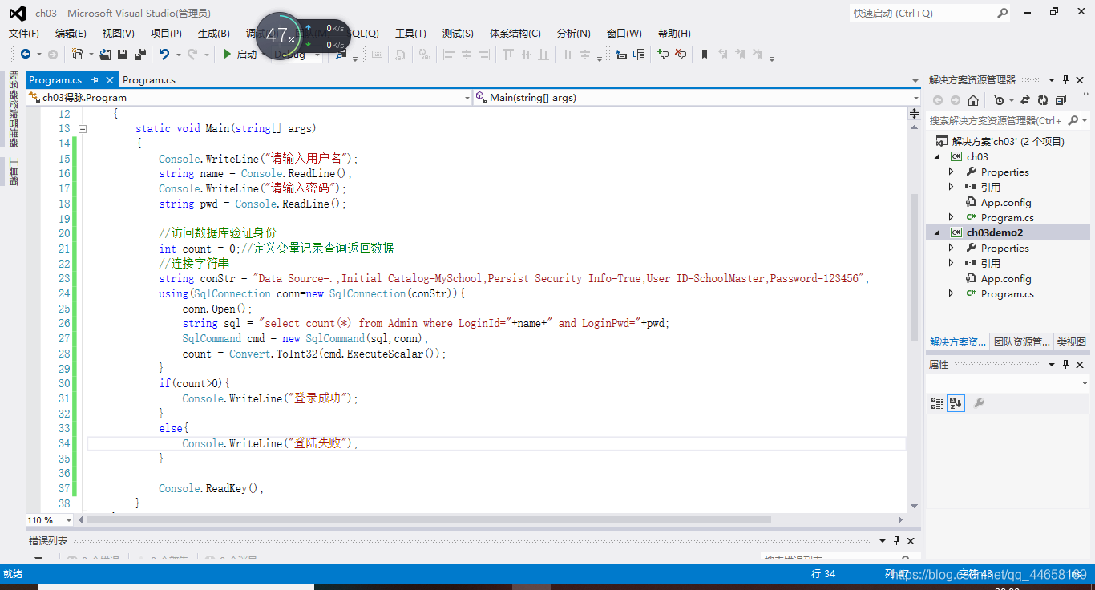This screenshot has width=1095, height=590.
Task: Collapse all nodes in Solution Explorer
Action: coord(1061,100)
